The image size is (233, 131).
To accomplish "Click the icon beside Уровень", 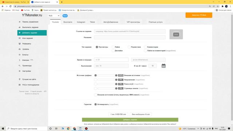I will 19,49.
